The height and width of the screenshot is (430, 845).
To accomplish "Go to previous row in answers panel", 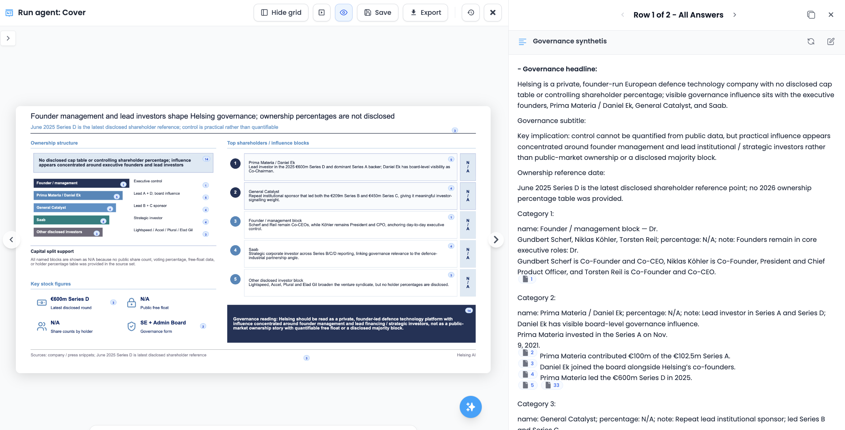I will point(622,15).
